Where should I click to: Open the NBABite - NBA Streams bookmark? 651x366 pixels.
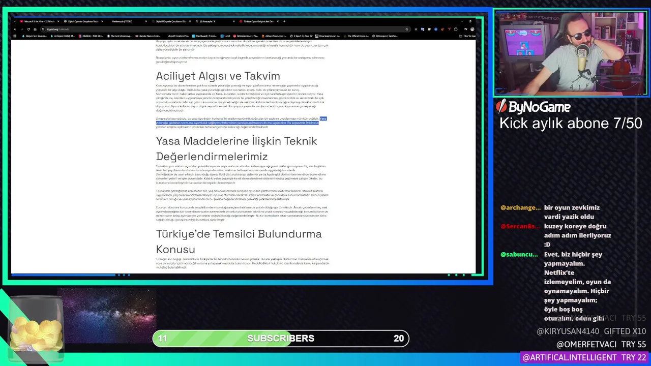click(91, 36)
